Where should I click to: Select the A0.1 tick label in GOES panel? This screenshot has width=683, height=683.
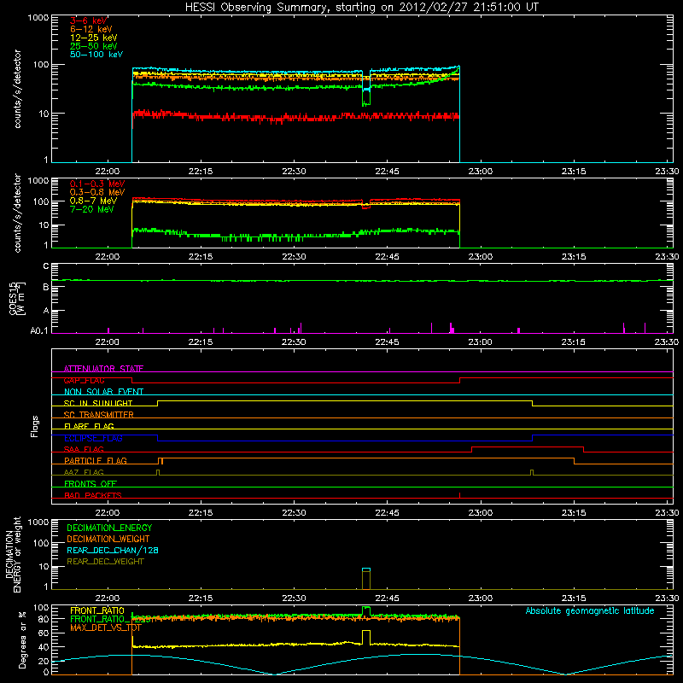pyautogui.click(x=39, y=331)
